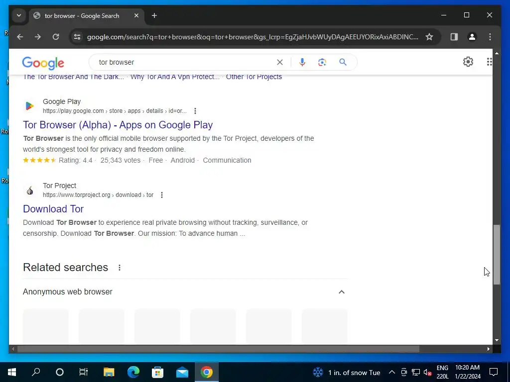Switch ENG input language indicator
This screenshot has height=382, width=510.
(x=442, y=372)
